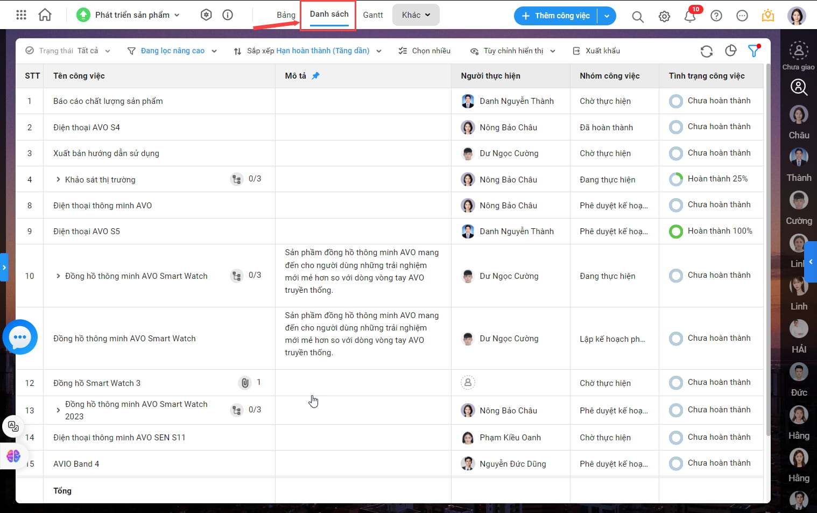Open the blue filter funnel icon
817x513 pixels.
754,51
